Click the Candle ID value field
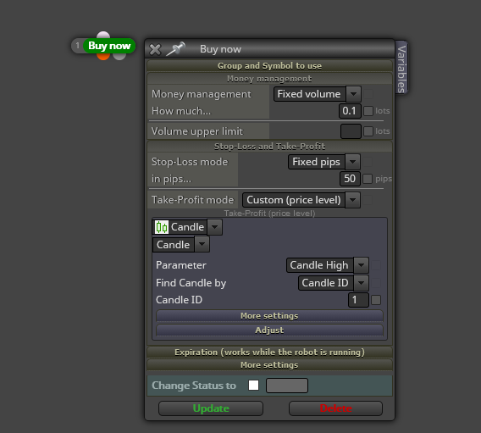The image size is (481, 433). (358, 300)
